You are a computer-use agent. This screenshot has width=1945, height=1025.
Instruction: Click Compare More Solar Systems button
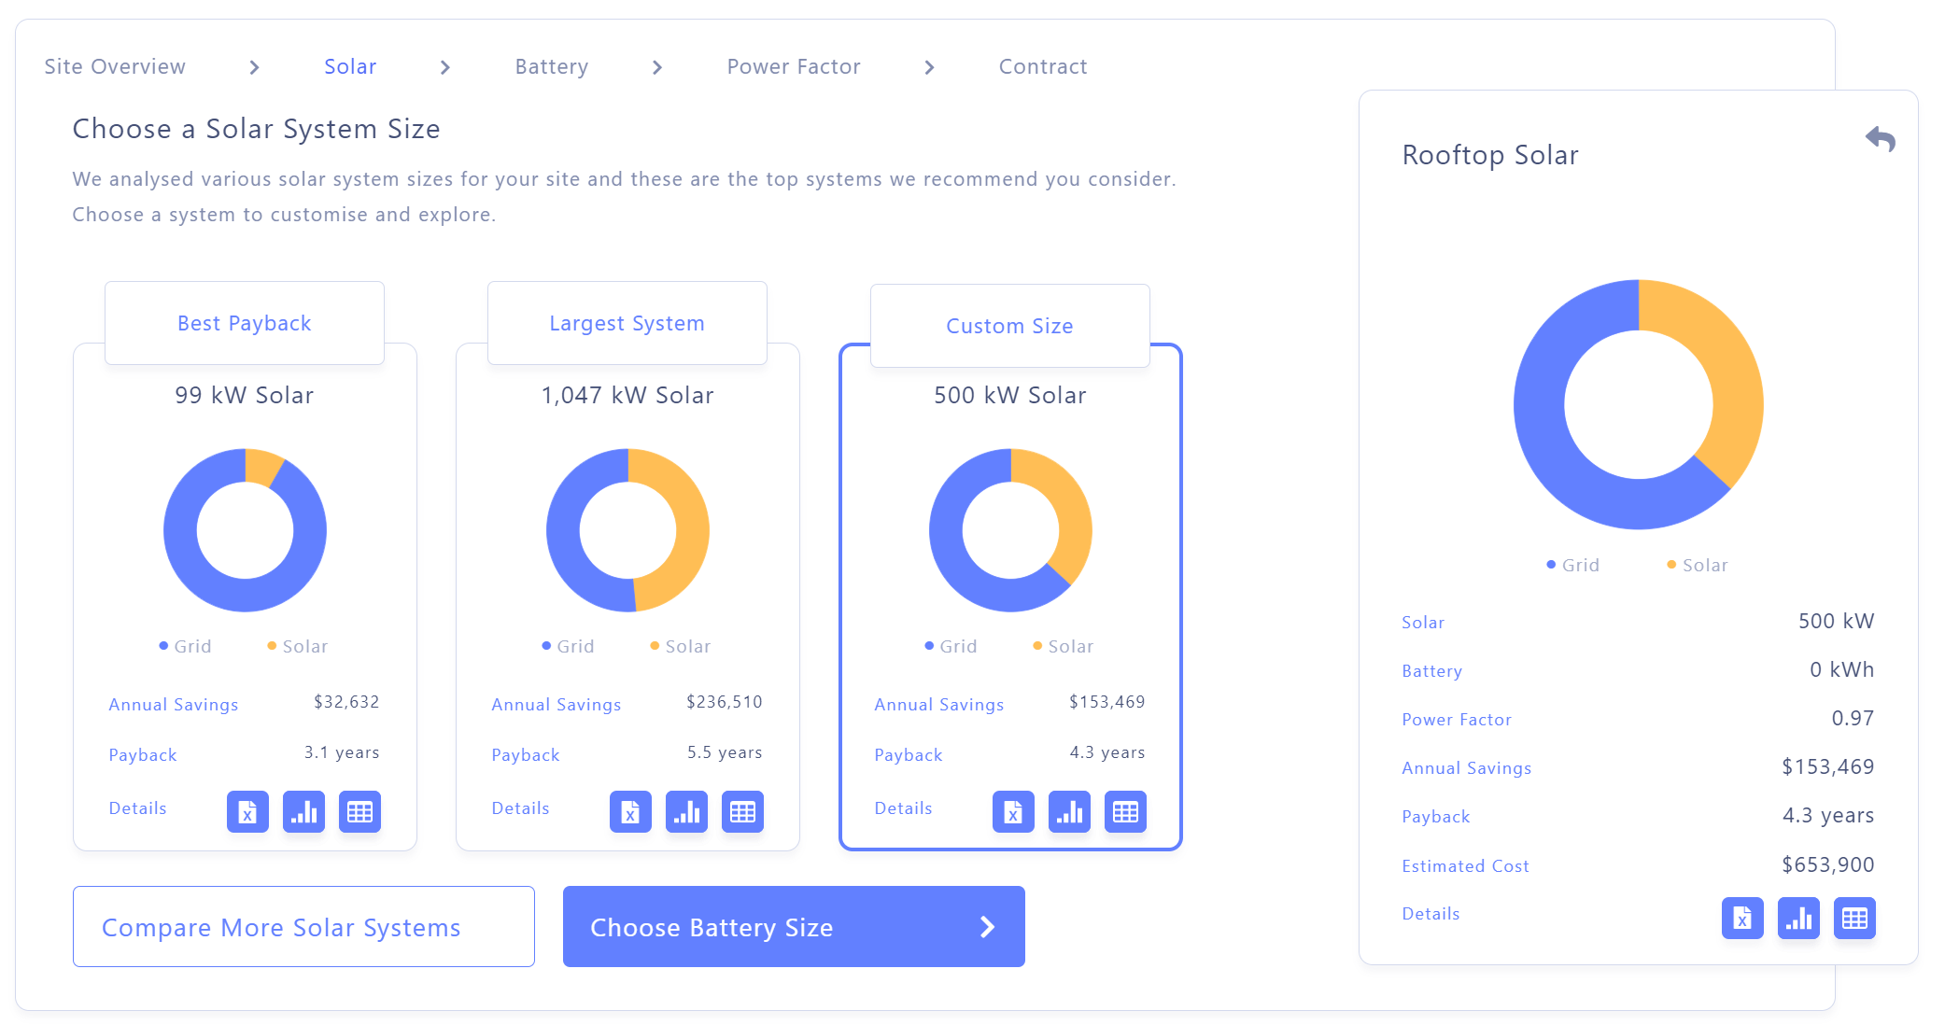(x=280, y=926)
